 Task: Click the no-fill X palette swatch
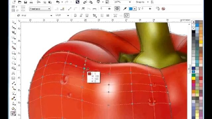pos(193,28)
